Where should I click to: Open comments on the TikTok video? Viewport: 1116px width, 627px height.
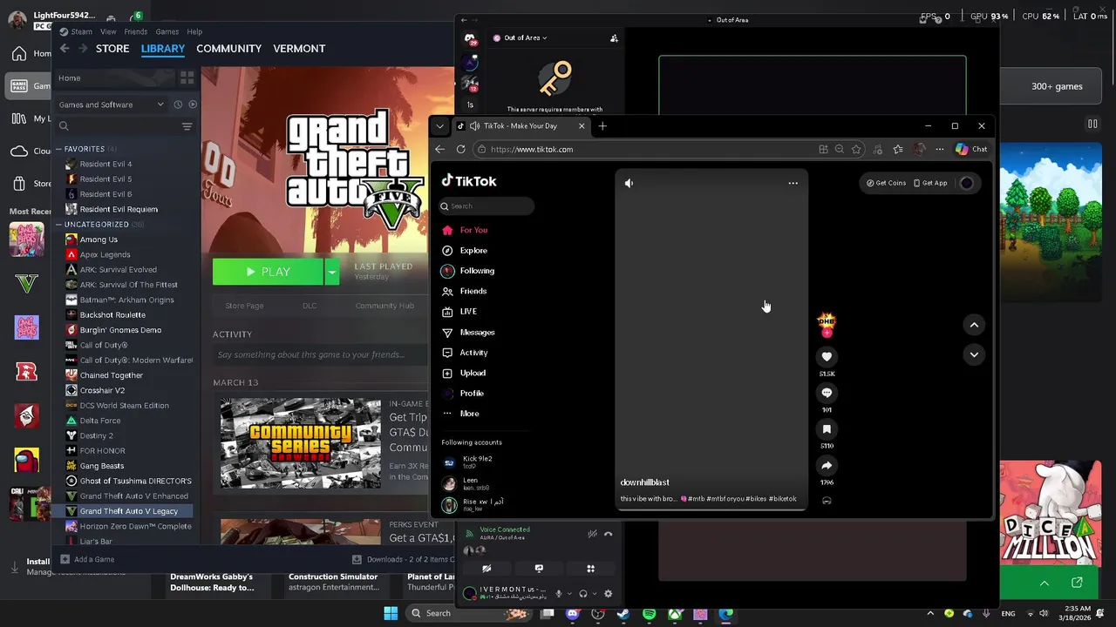pyautogui.click(x=827, y=393)
